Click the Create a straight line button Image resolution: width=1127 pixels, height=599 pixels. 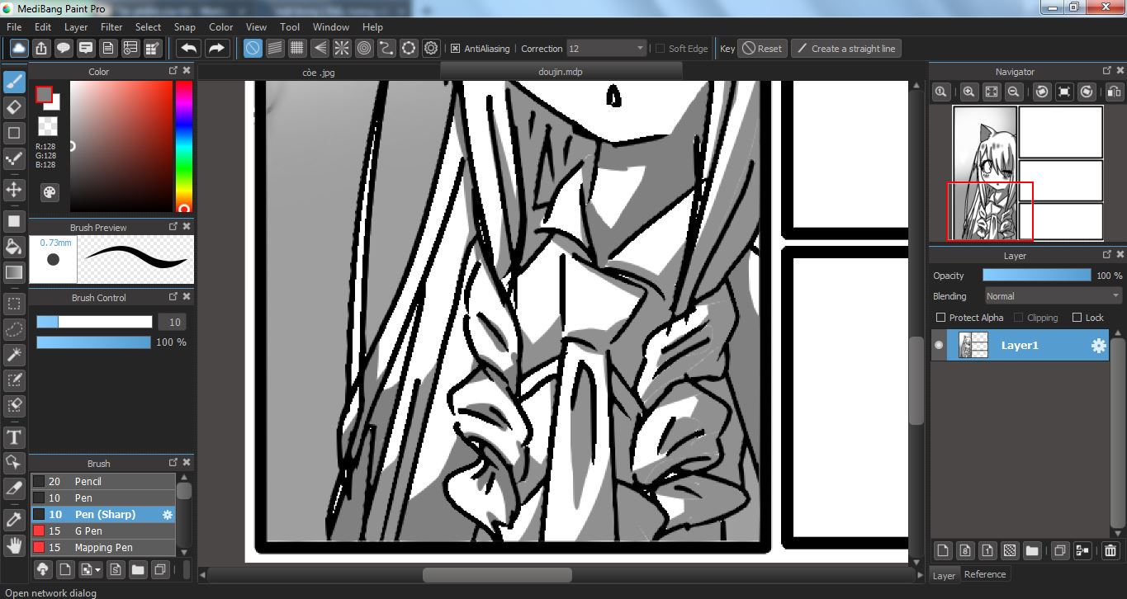845,49
